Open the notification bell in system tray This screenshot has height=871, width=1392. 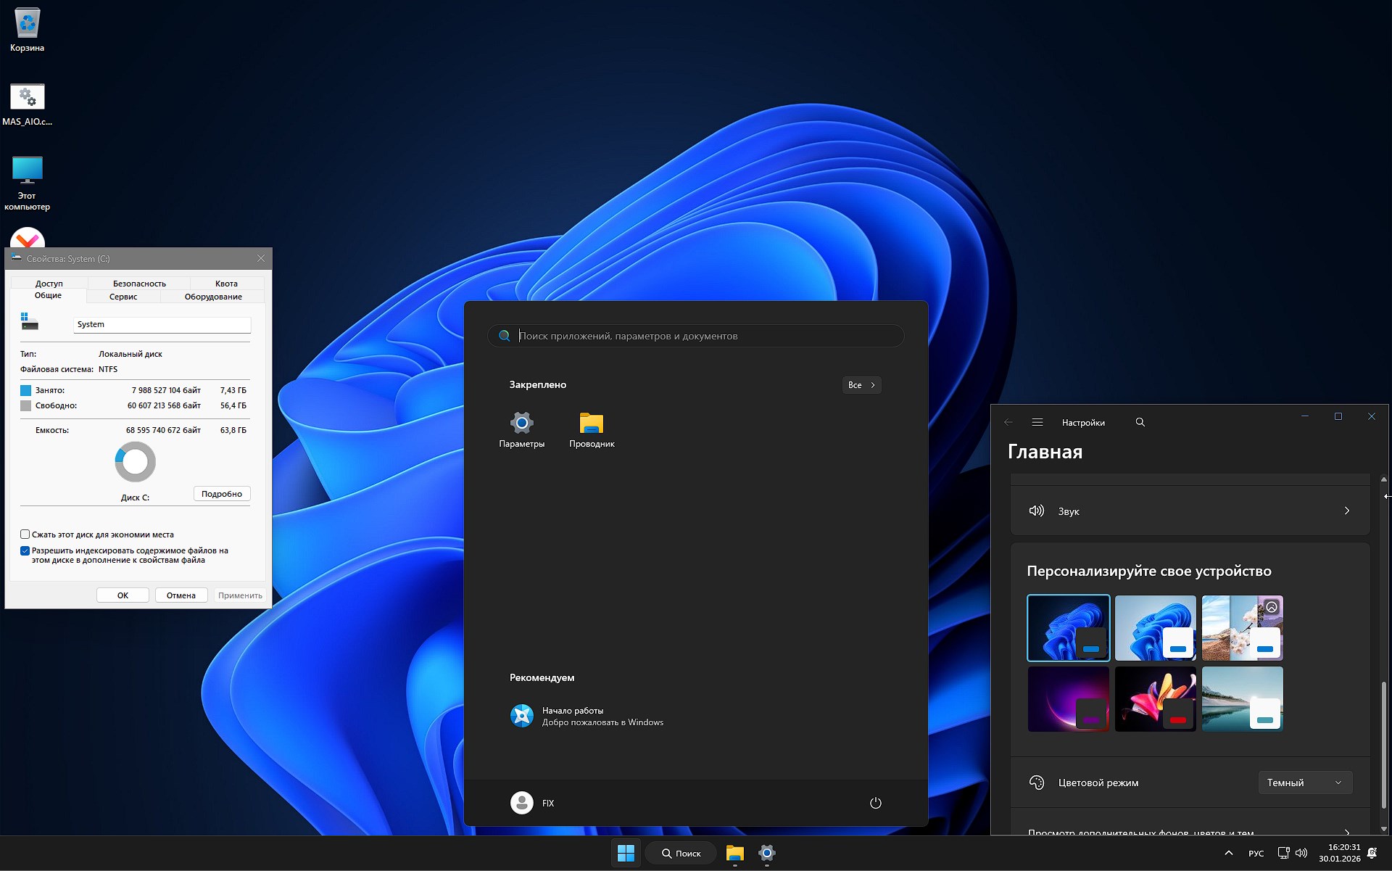(x=1372, y=854)
